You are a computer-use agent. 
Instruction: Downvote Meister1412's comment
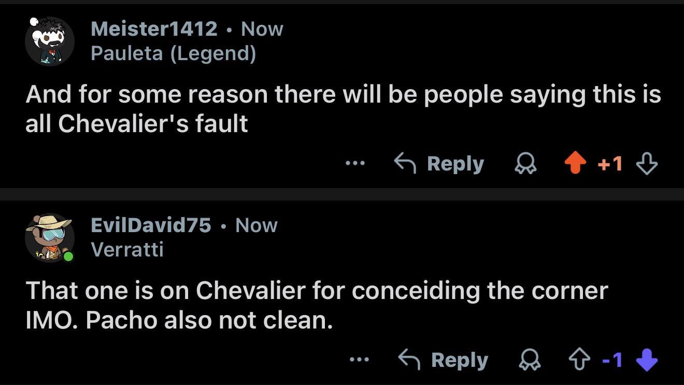click(x=646, y=164)
